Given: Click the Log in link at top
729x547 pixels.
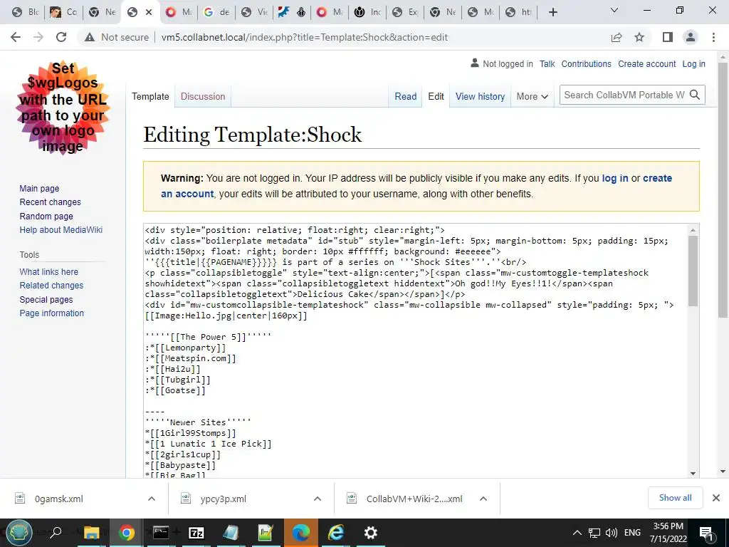Looking at the screenshot, I should click(693, 63).
